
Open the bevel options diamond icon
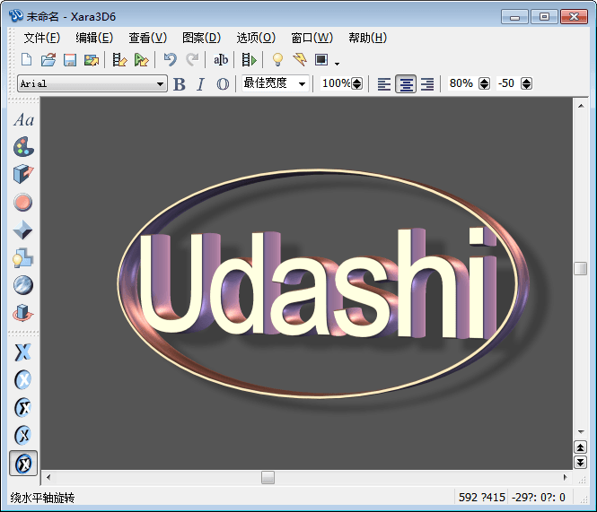[23, 230]
